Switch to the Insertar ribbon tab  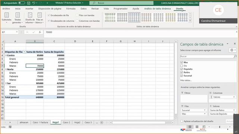pyautogui.click(x=29, y=9)
